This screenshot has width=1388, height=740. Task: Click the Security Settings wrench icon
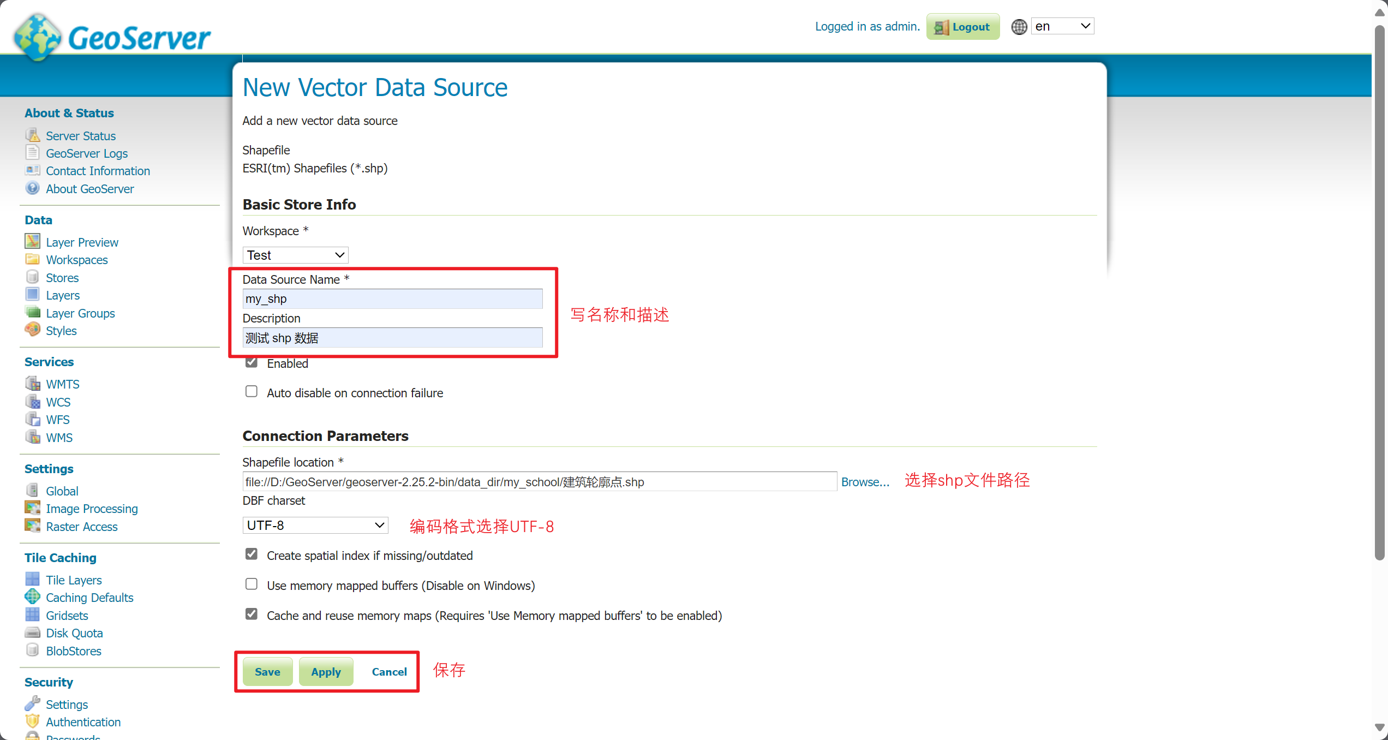(x=33, y=703)
